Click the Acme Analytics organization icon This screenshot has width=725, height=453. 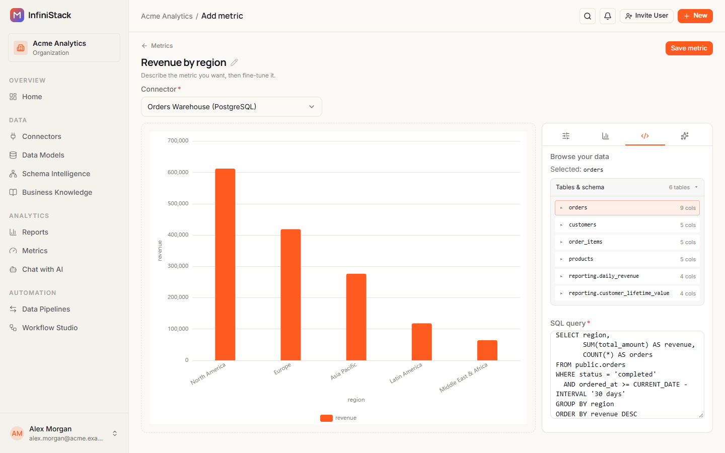tap(21, 48)
